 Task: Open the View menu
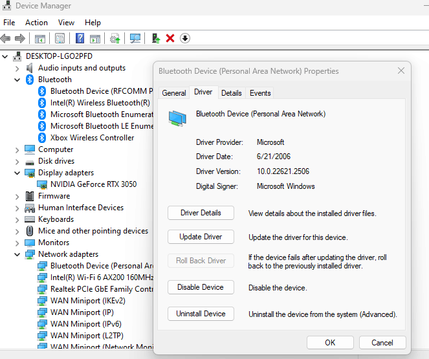point(66,23)
